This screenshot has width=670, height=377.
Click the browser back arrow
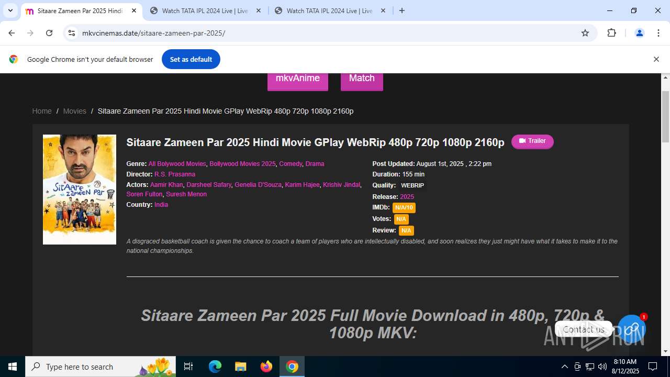12,33
